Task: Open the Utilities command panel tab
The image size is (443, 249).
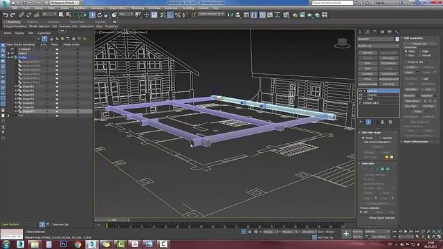Action: [397, 32]
